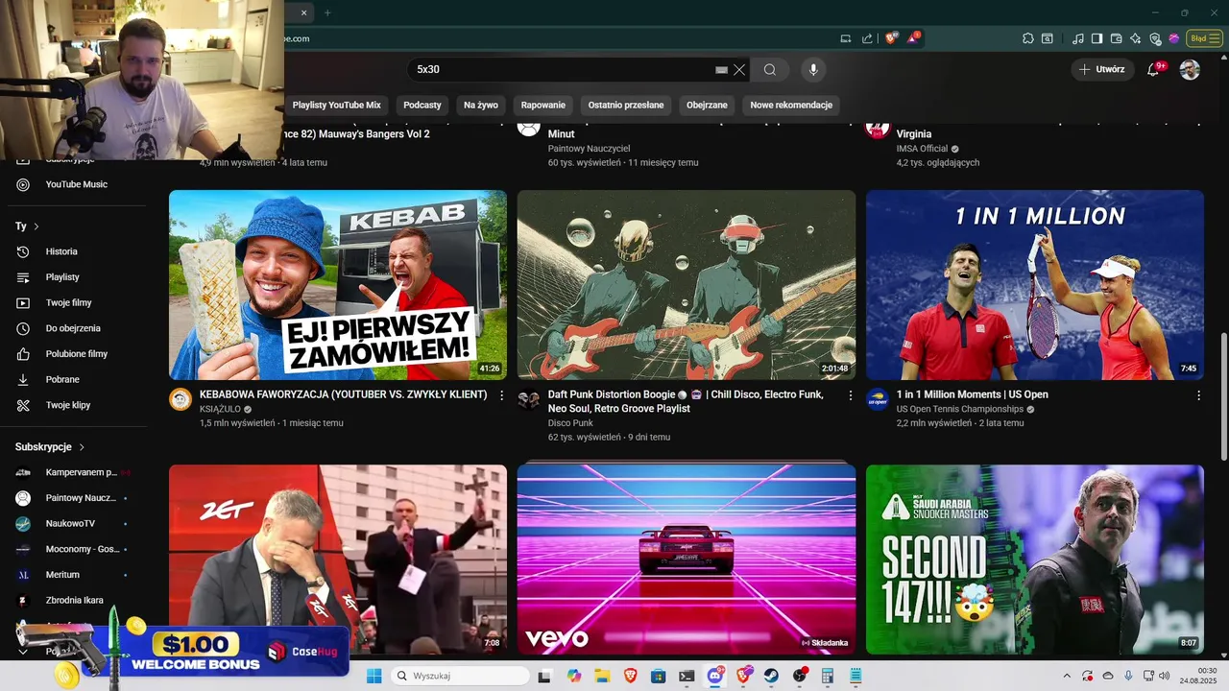1229x691 pixels.
Task: Select the Obejrzane filter chip
Action: point(707,105)
